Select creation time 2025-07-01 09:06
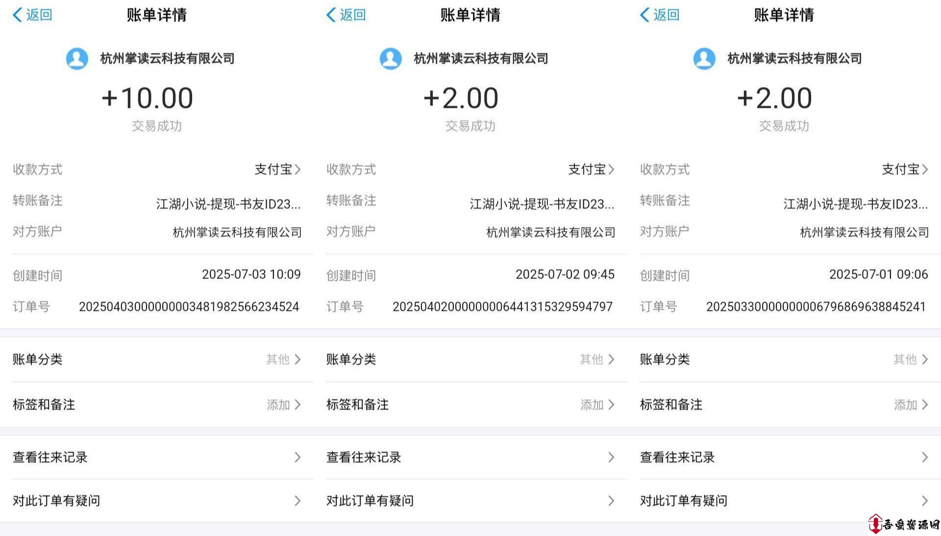This screenshot has height=536, width=941. [879, 274]
